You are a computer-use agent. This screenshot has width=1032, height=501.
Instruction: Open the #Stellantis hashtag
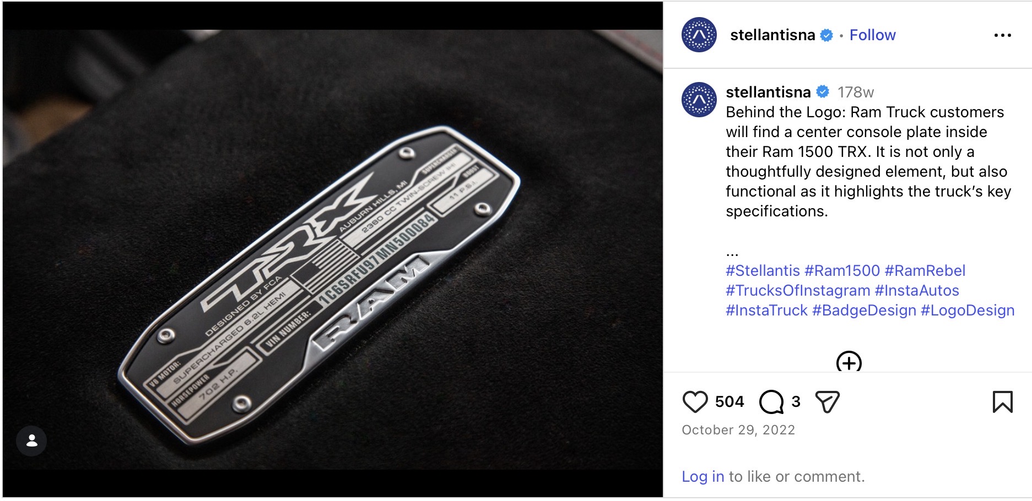coord(763,270)
